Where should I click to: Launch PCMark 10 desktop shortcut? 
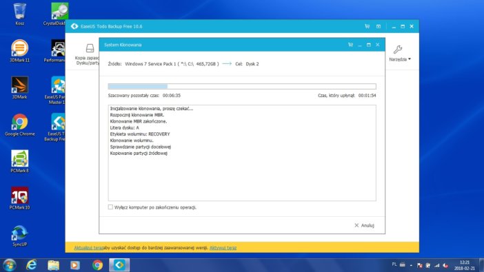(19, 198)
